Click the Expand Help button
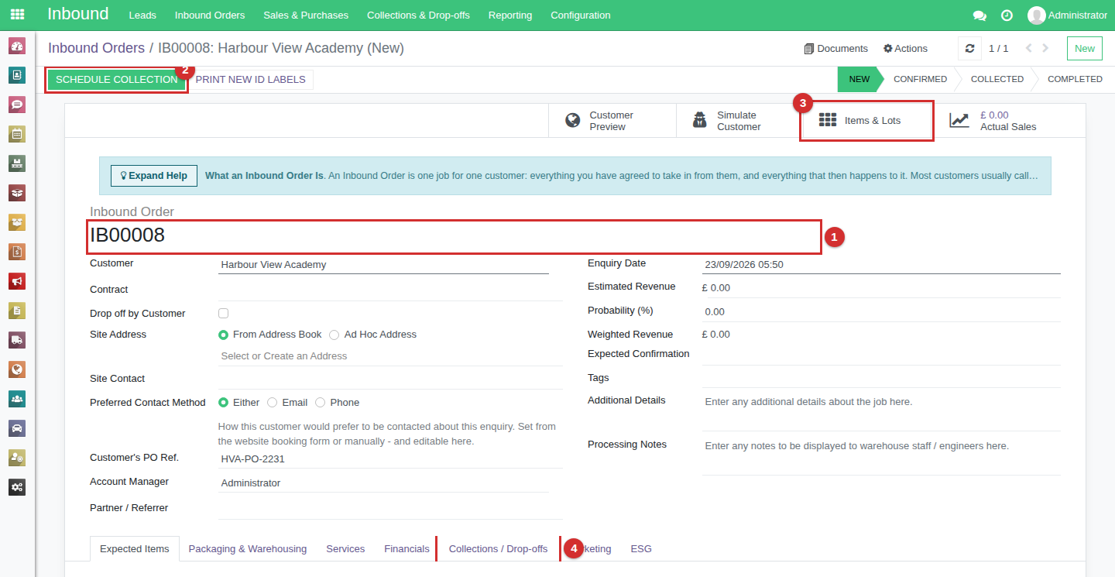The width and height of the screenshot is (1115, 577). pos(154,176)
